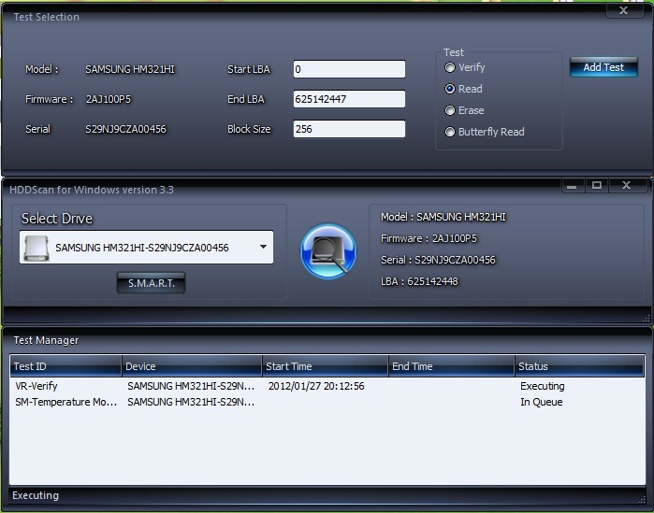Click the drive icon in Select Drive box
Viewport: 654px width, 513px height.
(36, 248)
